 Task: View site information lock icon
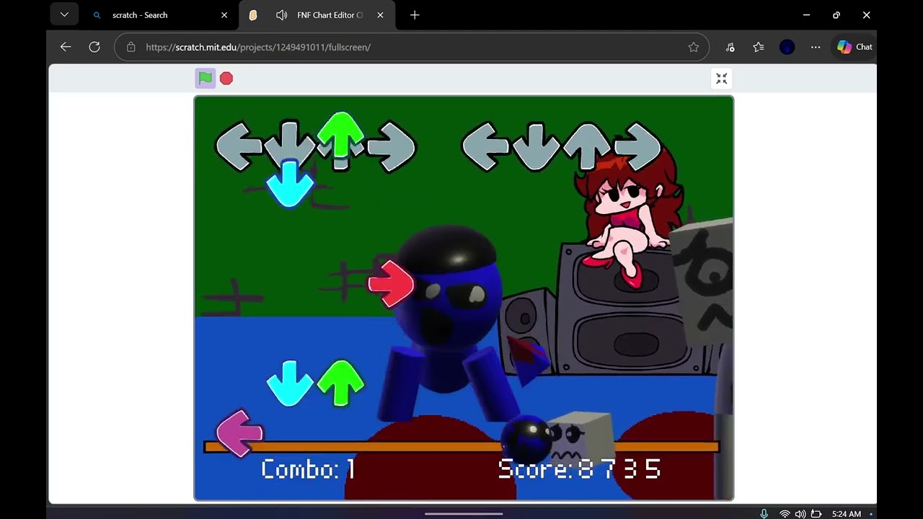[131, 47]
